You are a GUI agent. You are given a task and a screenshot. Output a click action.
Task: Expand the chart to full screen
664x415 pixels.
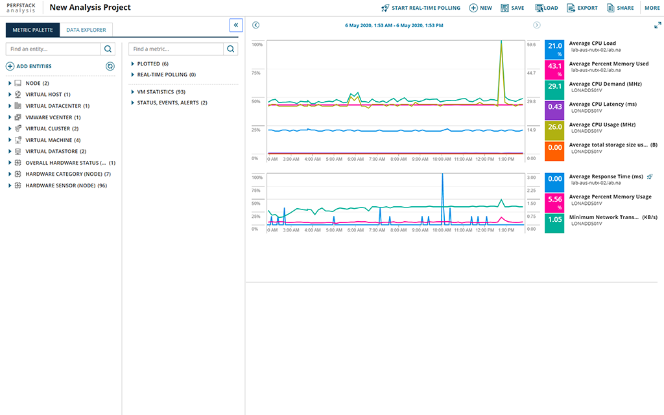(658, 25)
